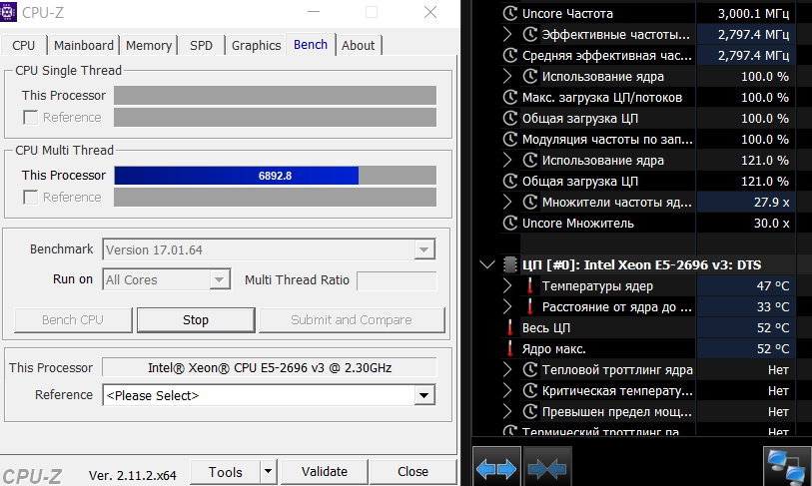Click clock icon beside Модуляция частоты

pyautogui.click(x=510, y=140)
